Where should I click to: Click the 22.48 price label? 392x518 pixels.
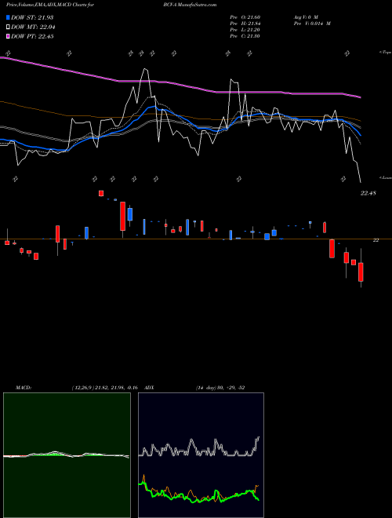coord(368,193)
